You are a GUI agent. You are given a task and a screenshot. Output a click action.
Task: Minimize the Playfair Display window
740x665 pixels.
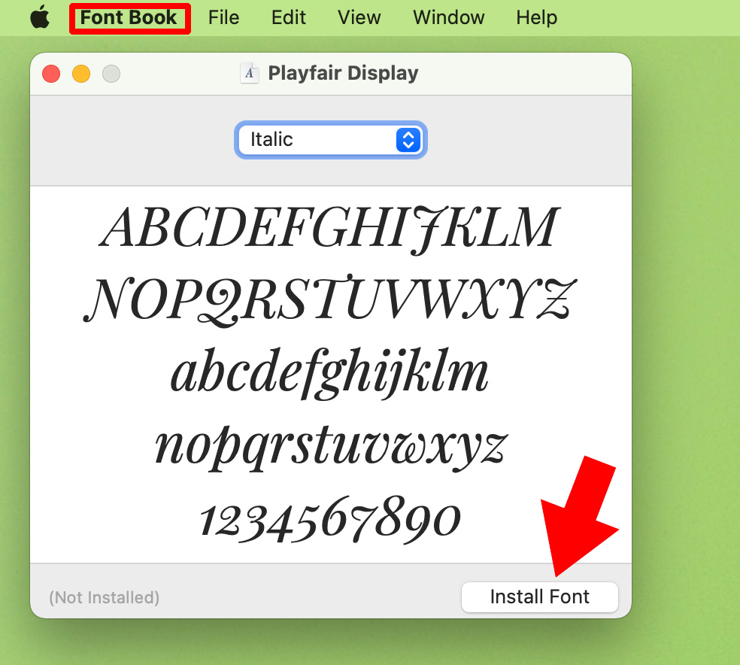[x=81, y=74]
